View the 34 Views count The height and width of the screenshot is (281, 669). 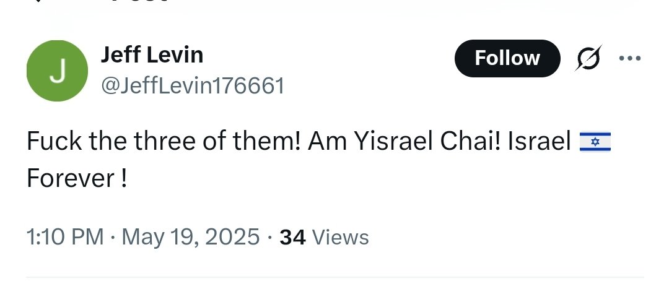point(293,237)
